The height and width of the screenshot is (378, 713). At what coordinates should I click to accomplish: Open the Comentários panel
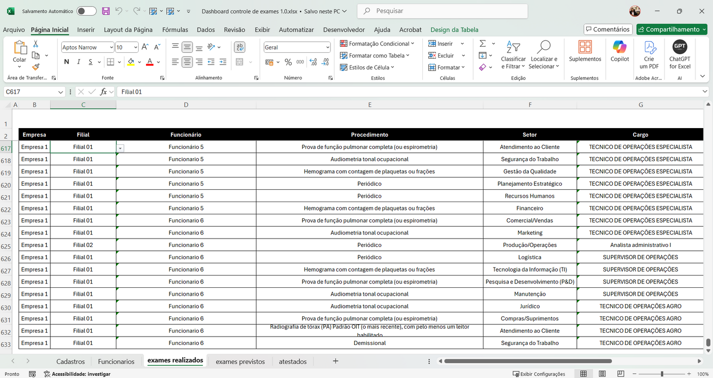click(x=608, y=29)
